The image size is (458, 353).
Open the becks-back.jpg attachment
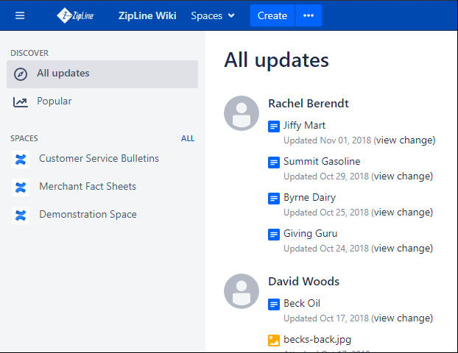pos(317,340)
